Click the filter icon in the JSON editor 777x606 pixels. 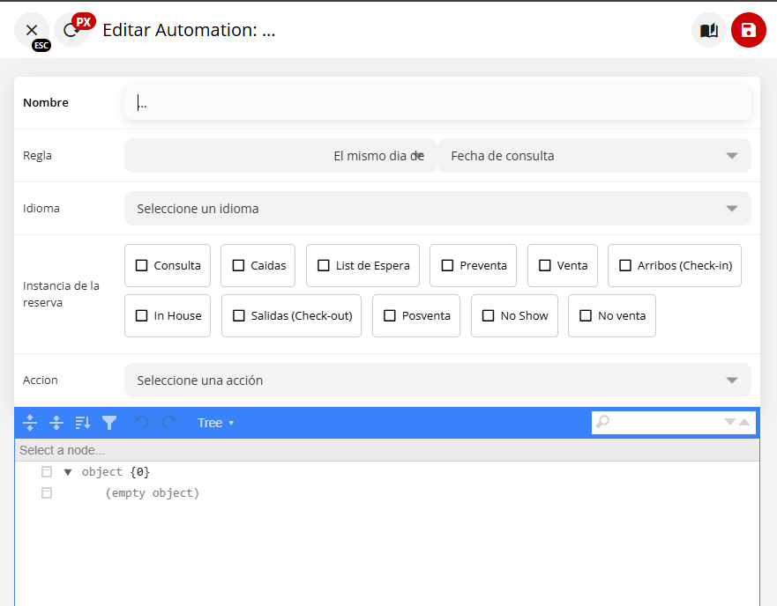(x=108, y=422)
